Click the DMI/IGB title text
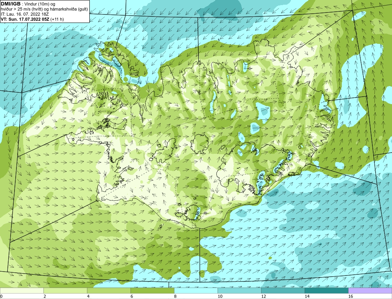Screen dimensions: 392x299 coord(11,4)
